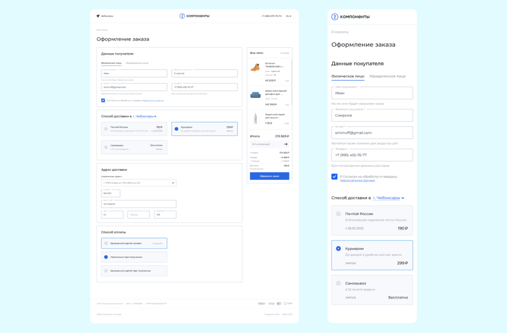The image size is (507, 333).
Task: Click the mobile surname field with Смирнов
Action: tap(372, 115)
